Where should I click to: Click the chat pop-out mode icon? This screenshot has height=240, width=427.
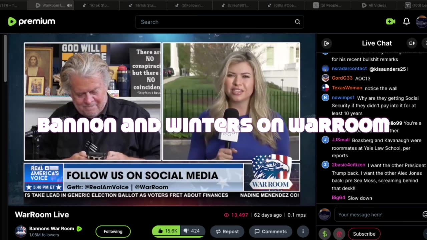point(412,43)
